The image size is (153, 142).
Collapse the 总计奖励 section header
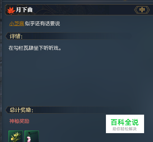68,110
